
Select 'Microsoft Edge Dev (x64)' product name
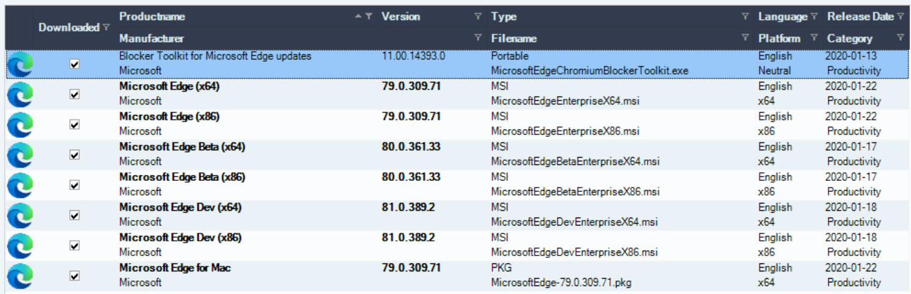click(181, 207)
